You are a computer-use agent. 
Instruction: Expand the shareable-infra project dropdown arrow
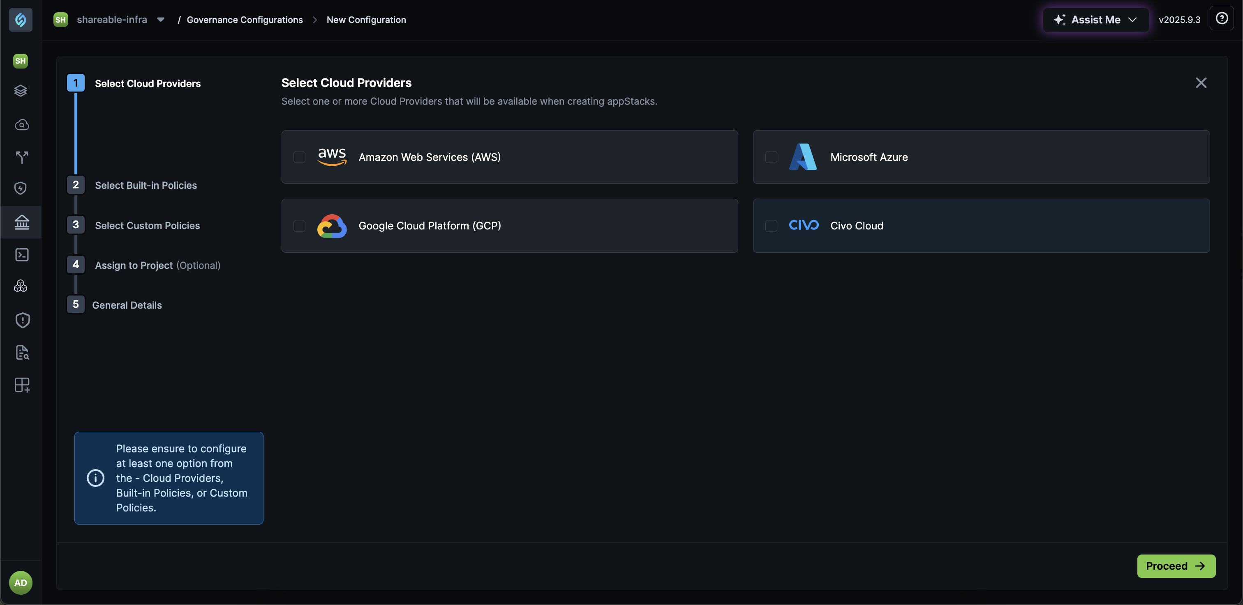pyautogui.click(x=161, y=20)
